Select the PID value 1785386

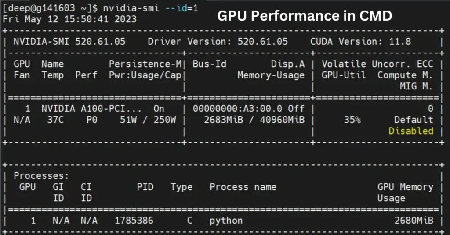(134, 221)
